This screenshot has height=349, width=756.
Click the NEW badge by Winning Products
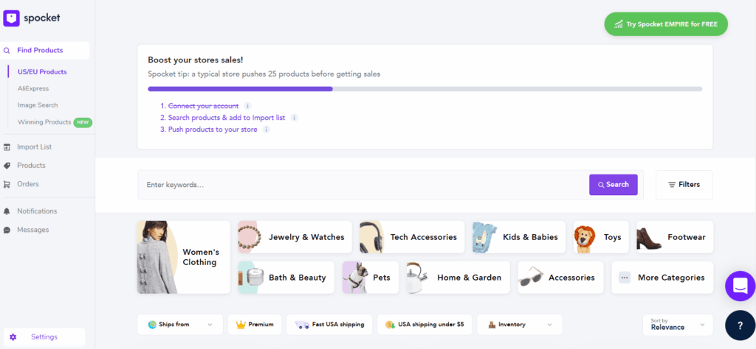[x=83, y=122]
